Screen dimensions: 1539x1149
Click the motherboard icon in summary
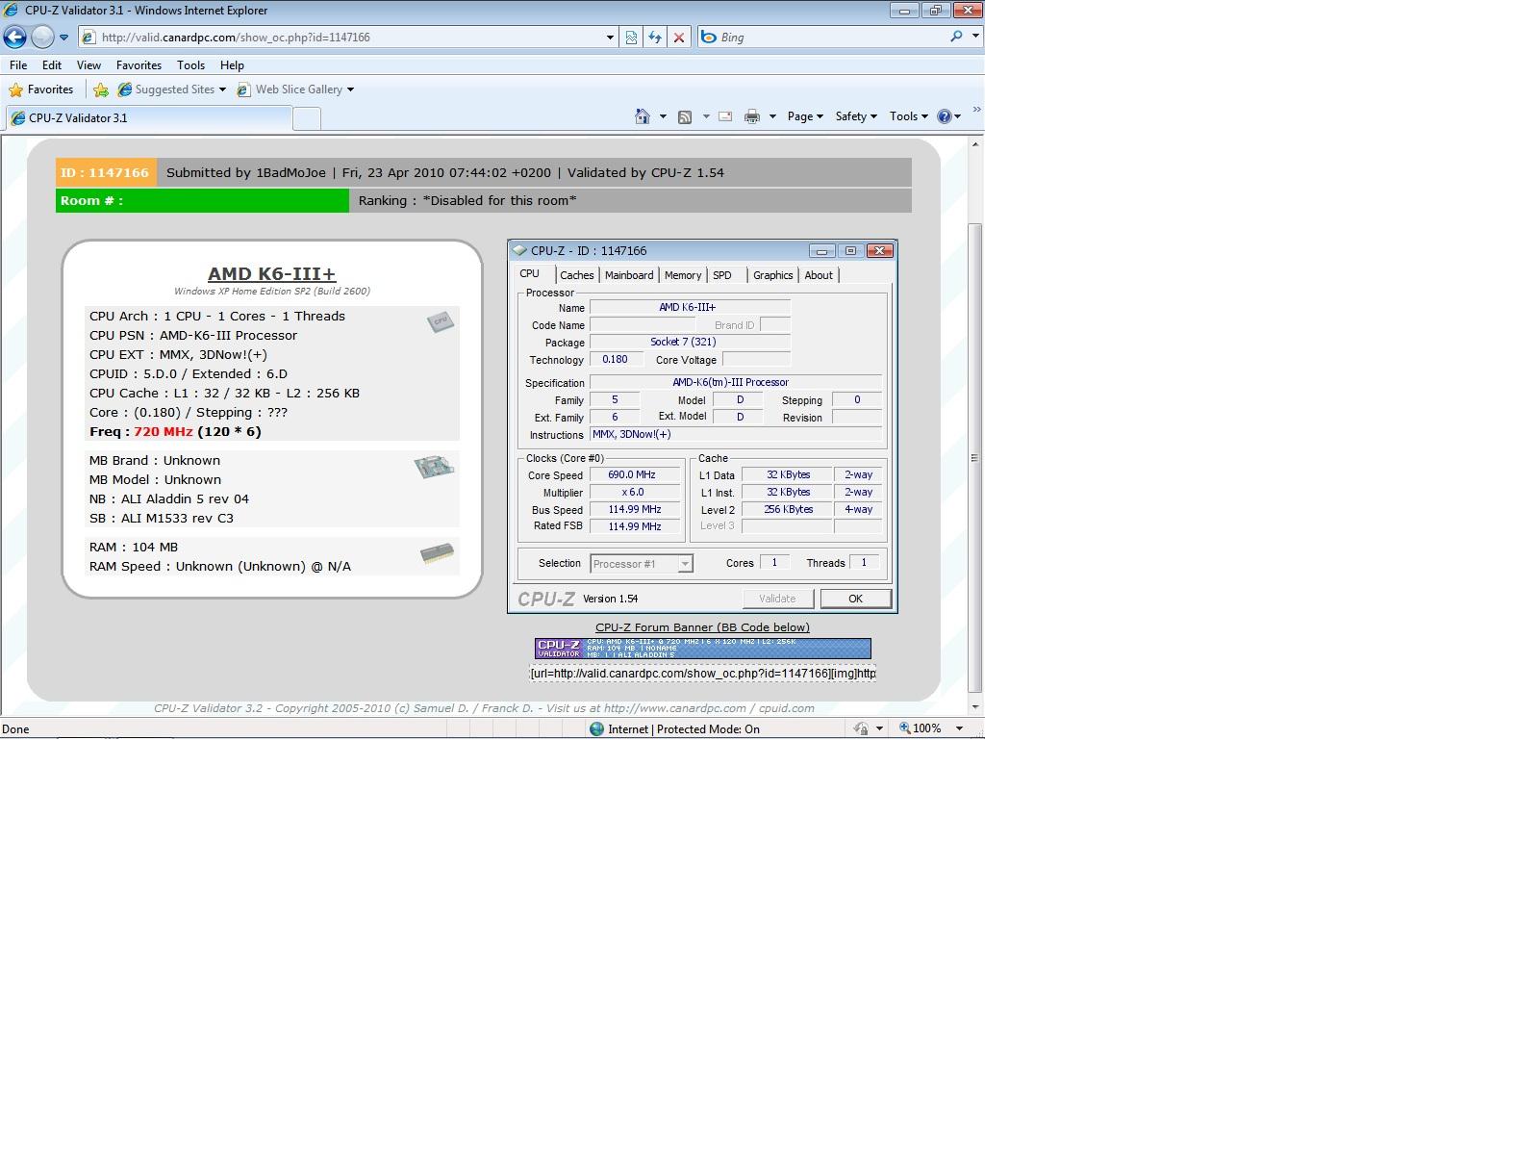[434, 467]
